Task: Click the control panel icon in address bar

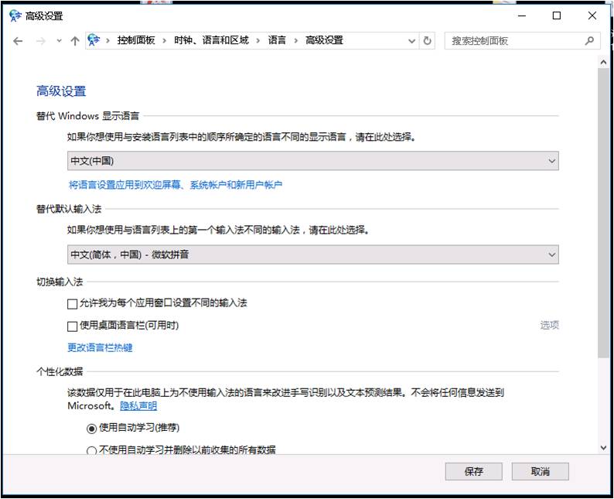Action: pyautogui.click(x=94, y=40)
